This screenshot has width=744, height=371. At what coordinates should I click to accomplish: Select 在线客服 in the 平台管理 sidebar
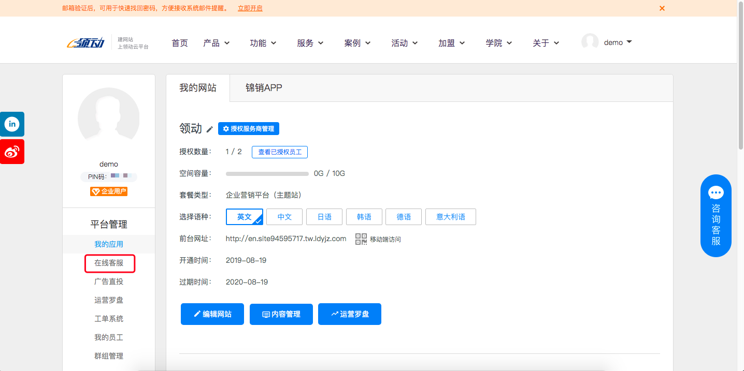[109, 263]
